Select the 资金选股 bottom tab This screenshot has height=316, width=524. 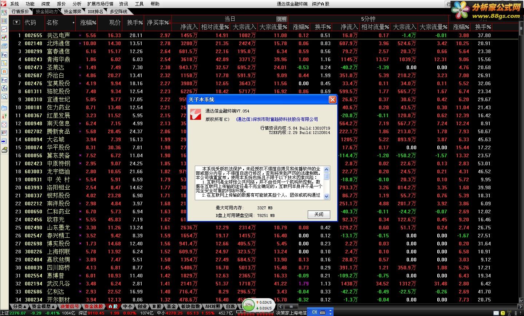coord(93,307)
